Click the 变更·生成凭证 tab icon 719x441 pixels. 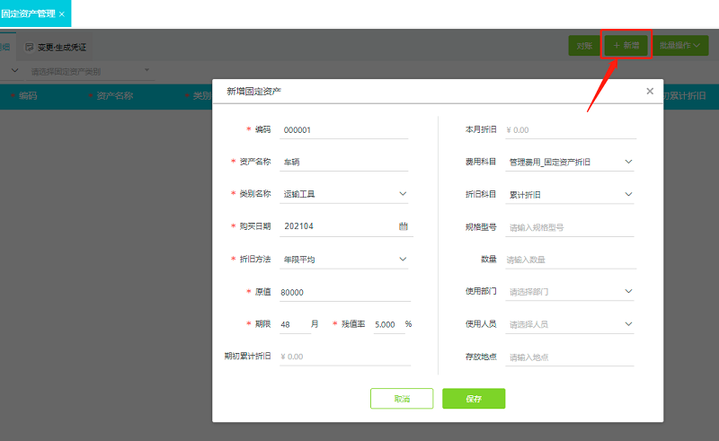[x=30, y=47]
